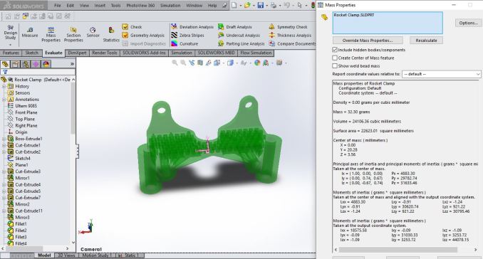Open the PhotoView 360 menu
Image resolution: width=483 pixels, height=259 pixels.
pos(140,5)
